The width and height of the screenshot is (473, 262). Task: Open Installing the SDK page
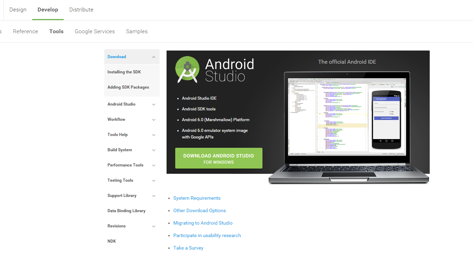pos(124,72)
